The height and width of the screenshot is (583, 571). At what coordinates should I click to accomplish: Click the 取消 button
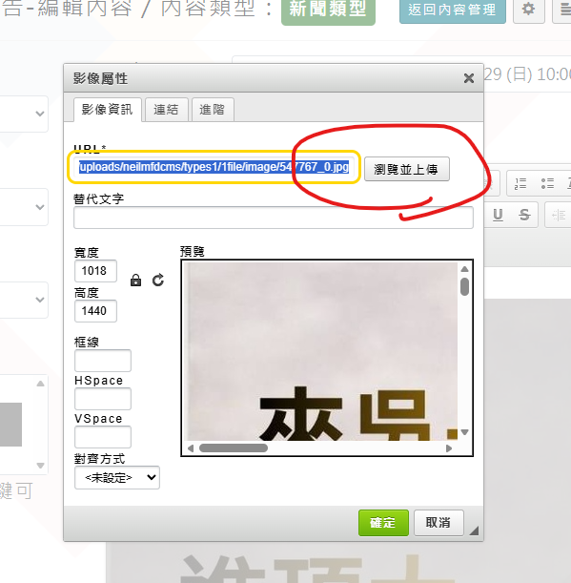pyautogui.click(x=438, y=522)
